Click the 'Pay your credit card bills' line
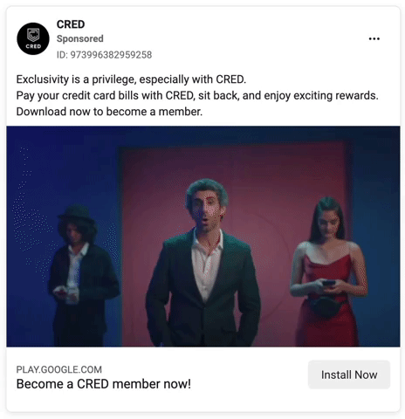Viewport: 405px width, 419px height. click(x=197, y=95)
